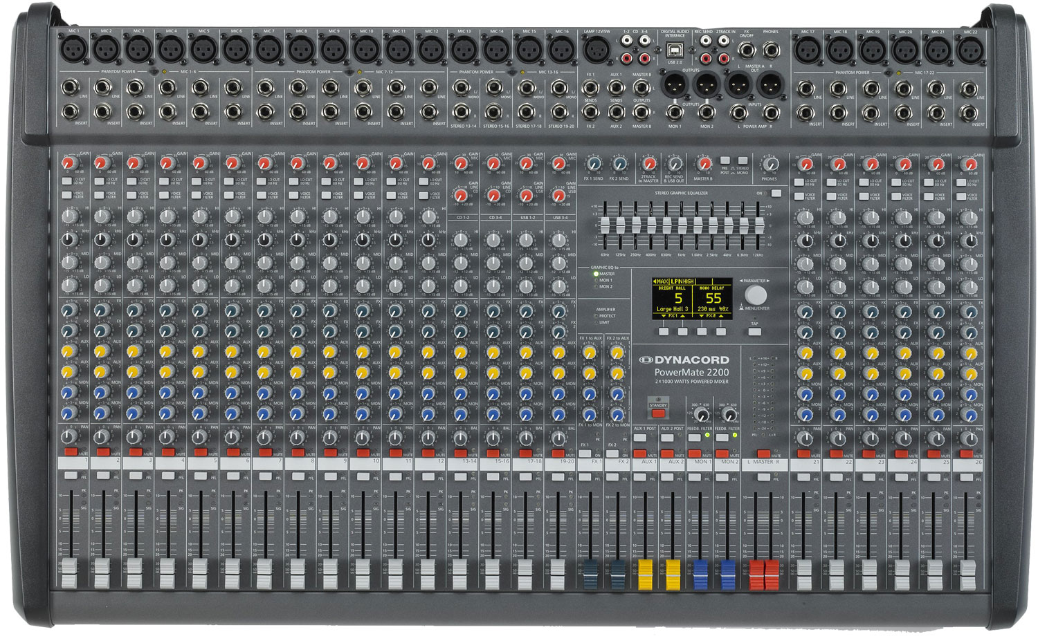Viewport: 1038px width, 643px height.
Task: Click the 2TRACK to MASTER red knob
Action: pyautogui.click(x=648, y=165)
